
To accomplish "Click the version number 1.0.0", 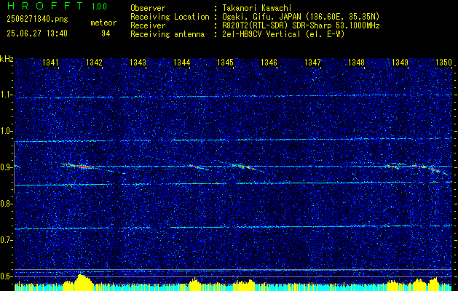I will click(x=99, y=7).
